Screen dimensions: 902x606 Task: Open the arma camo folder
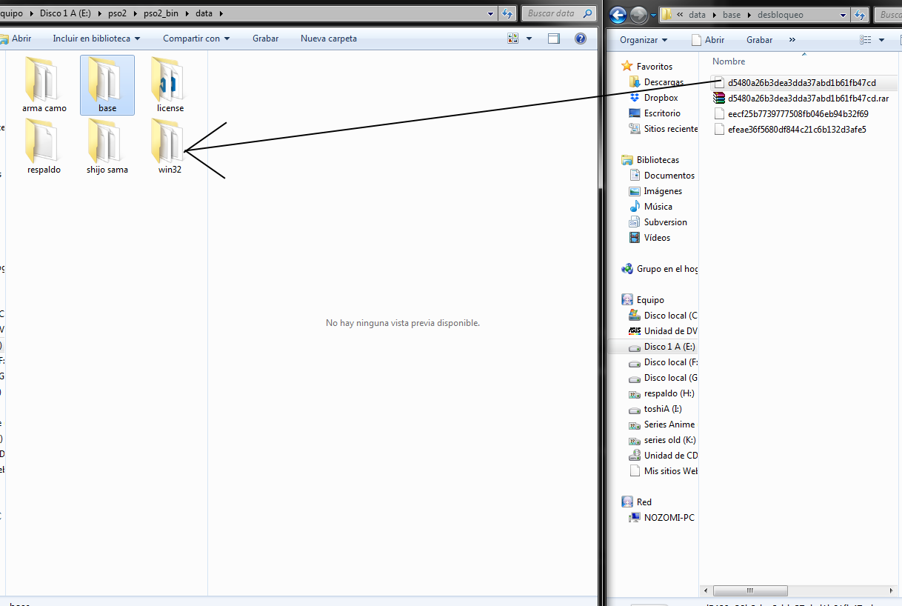click(x=44, y=83)
